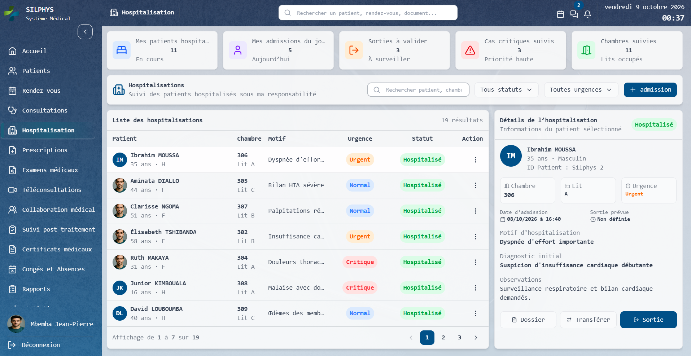The height and width of the screenshot is (356, 691).
Task: Open Patients in the sidebar
Action: (x=48, y=71)
